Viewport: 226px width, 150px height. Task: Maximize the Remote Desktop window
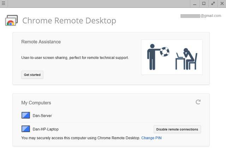(204, 4)
